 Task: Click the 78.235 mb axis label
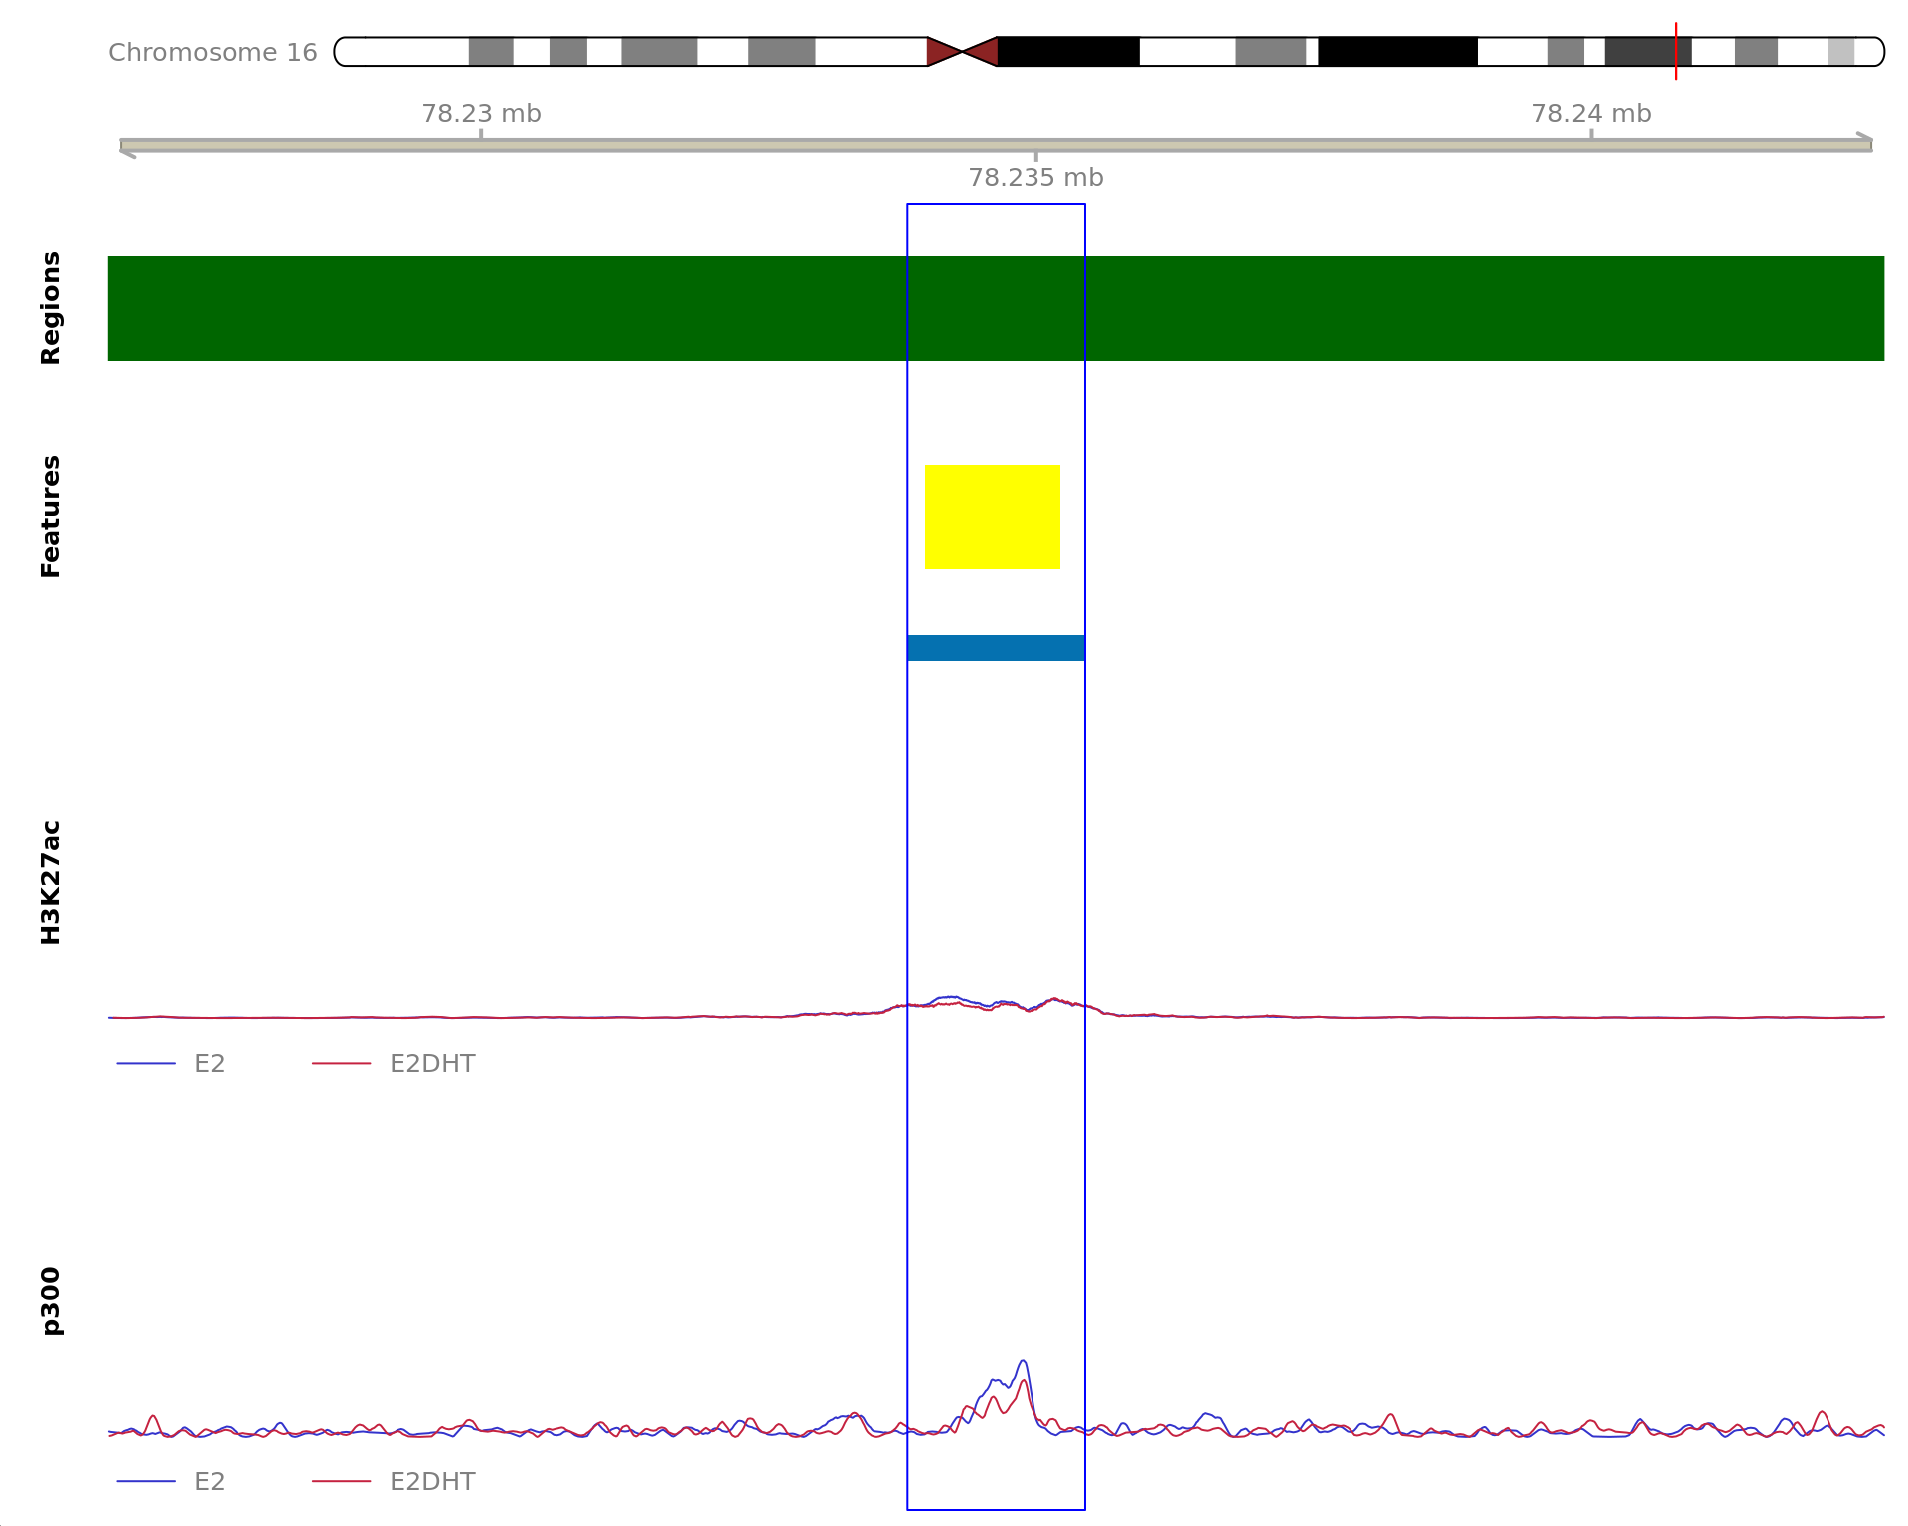coord(1035,178)
